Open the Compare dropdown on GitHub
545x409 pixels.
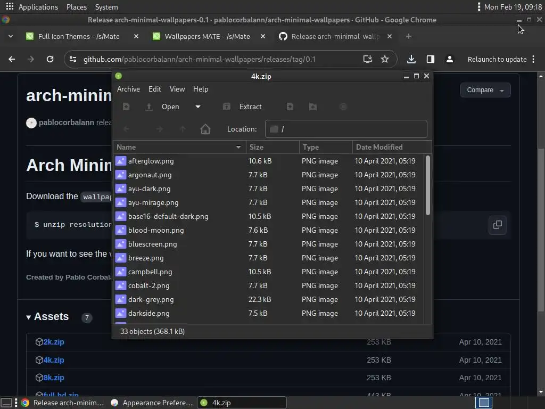pyautogui.click(x=485, y=90)
